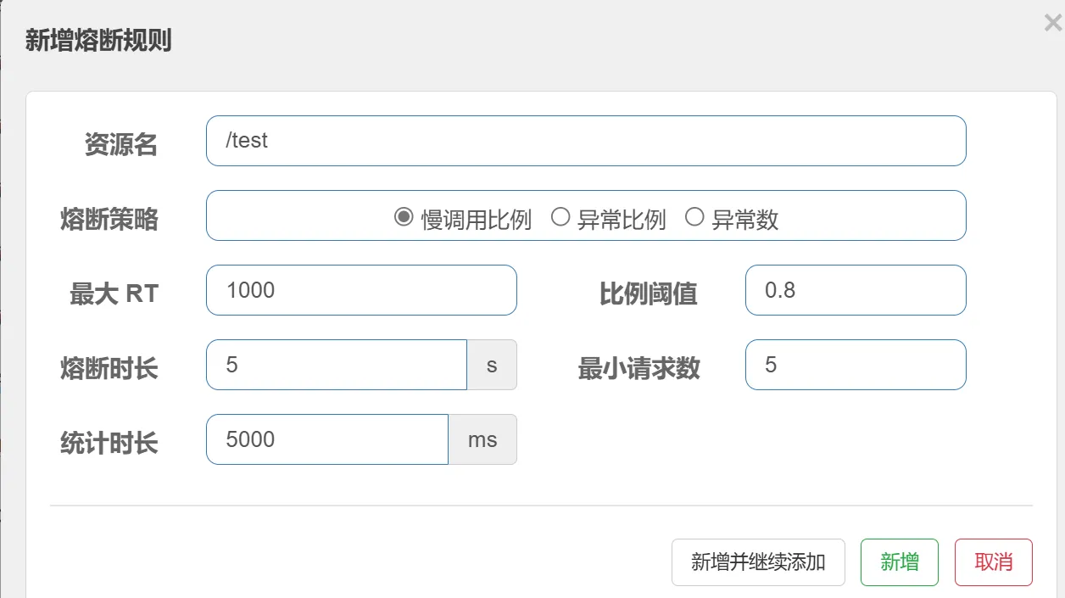The height and width of the screenshot is (598, 1065).
Task: Click the 比例阈值 field showing 0.8
Action: point(855,290)
